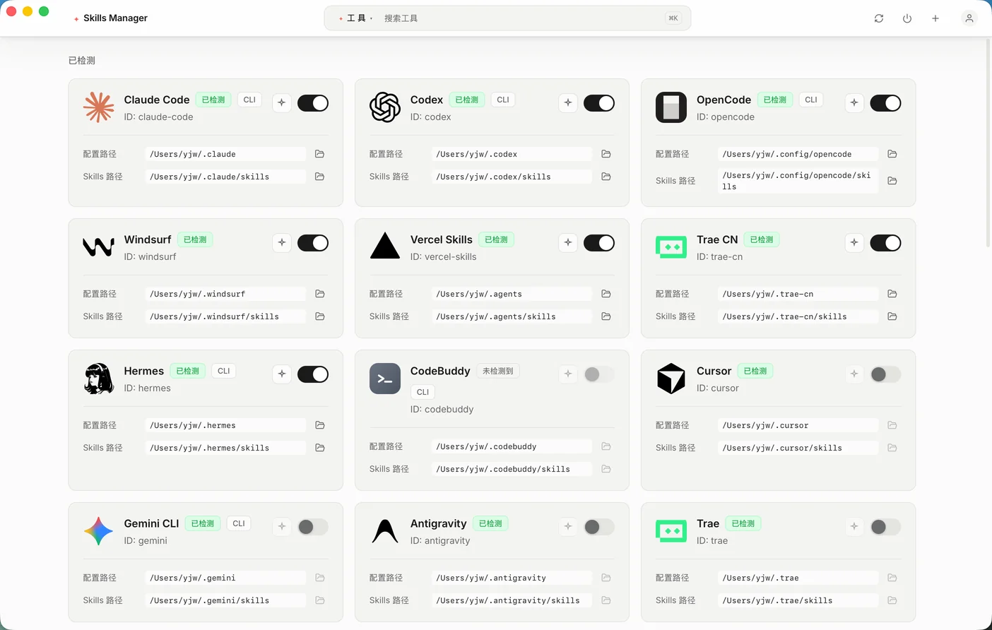Click the ⌘K shortcut badge in search bar

click(673, 18)
